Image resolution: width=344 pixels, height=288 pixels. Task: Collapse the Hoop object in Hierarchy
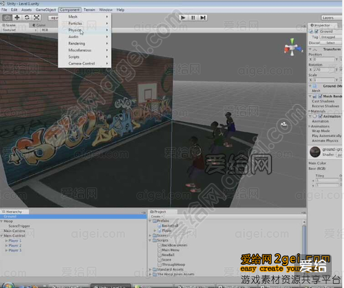(1, 221)
